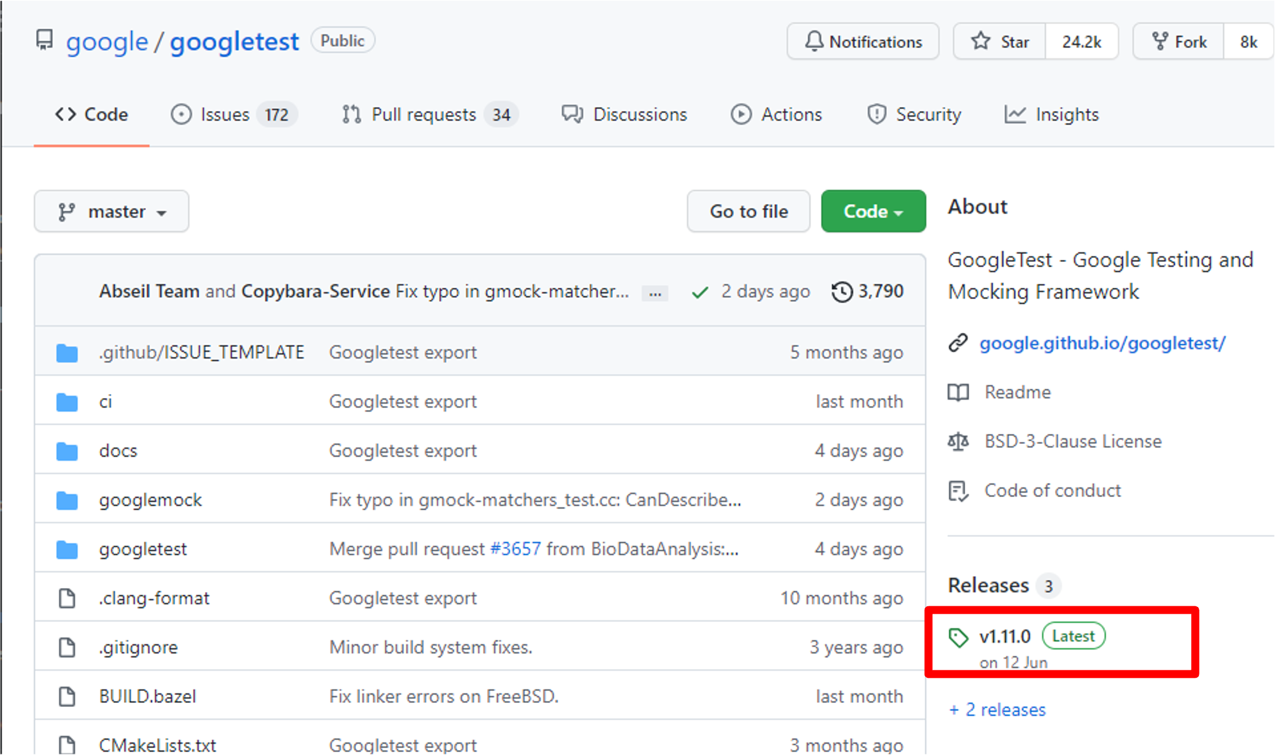Click the repository icon beside google

[44, 40]
